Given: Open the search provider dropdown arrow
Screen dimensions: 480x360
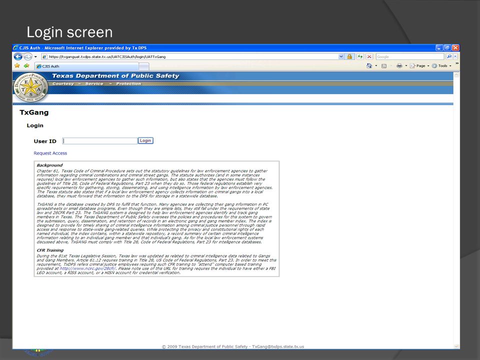Looking at the screenshot, I should [455, 56].
